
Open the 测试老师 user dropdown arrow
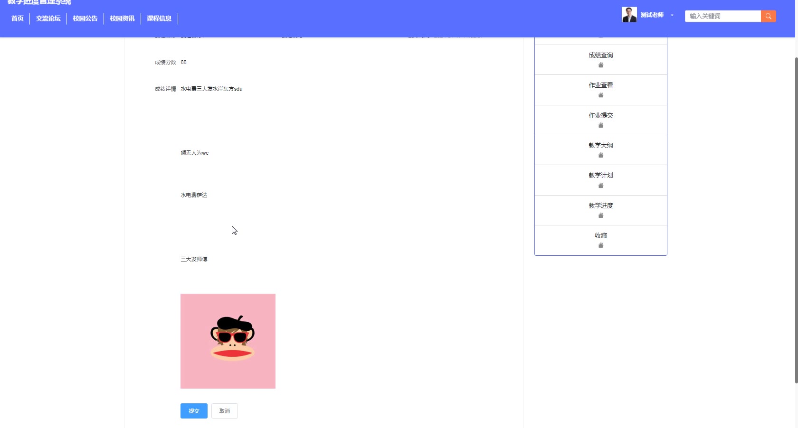[672, 15]
